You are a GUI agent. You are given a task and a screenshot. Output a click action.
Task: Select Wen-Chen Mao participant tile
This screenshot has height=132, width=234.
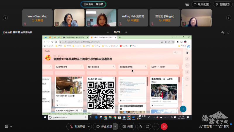[x=37, y=18]
